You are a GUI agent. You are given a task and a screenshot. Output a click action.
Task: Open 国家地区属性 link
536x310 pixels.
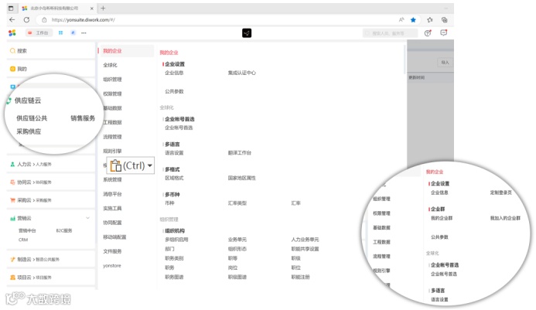[241, 178]
